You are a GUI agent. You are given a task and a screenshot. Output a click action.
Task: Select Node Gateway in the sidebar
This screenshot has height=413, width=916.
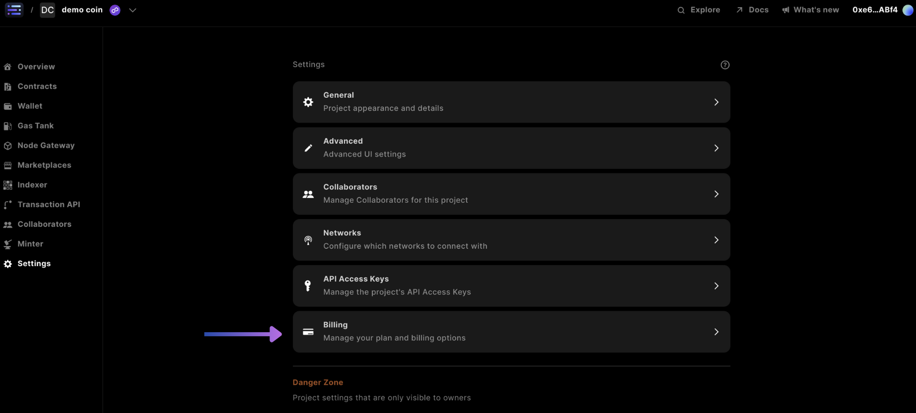tap(46, 145)
